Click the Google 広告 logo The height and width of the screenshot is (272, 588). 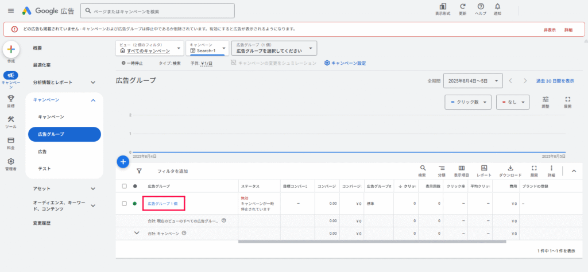pyautogui.click(x=48, y=11)
